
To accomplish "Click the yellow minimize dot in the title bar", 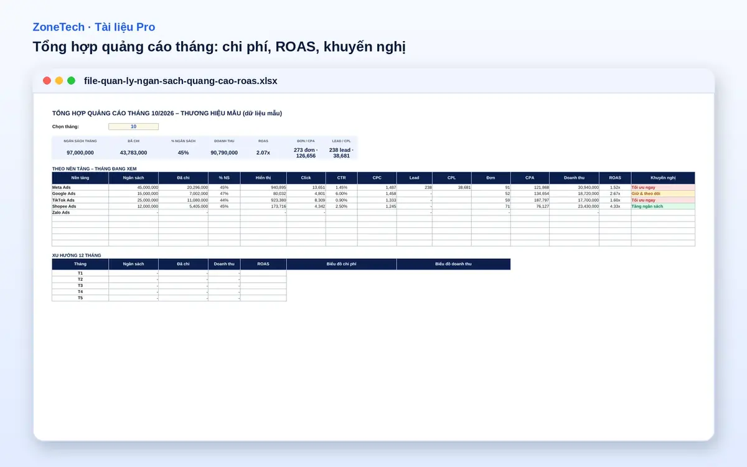I will 59,81.
